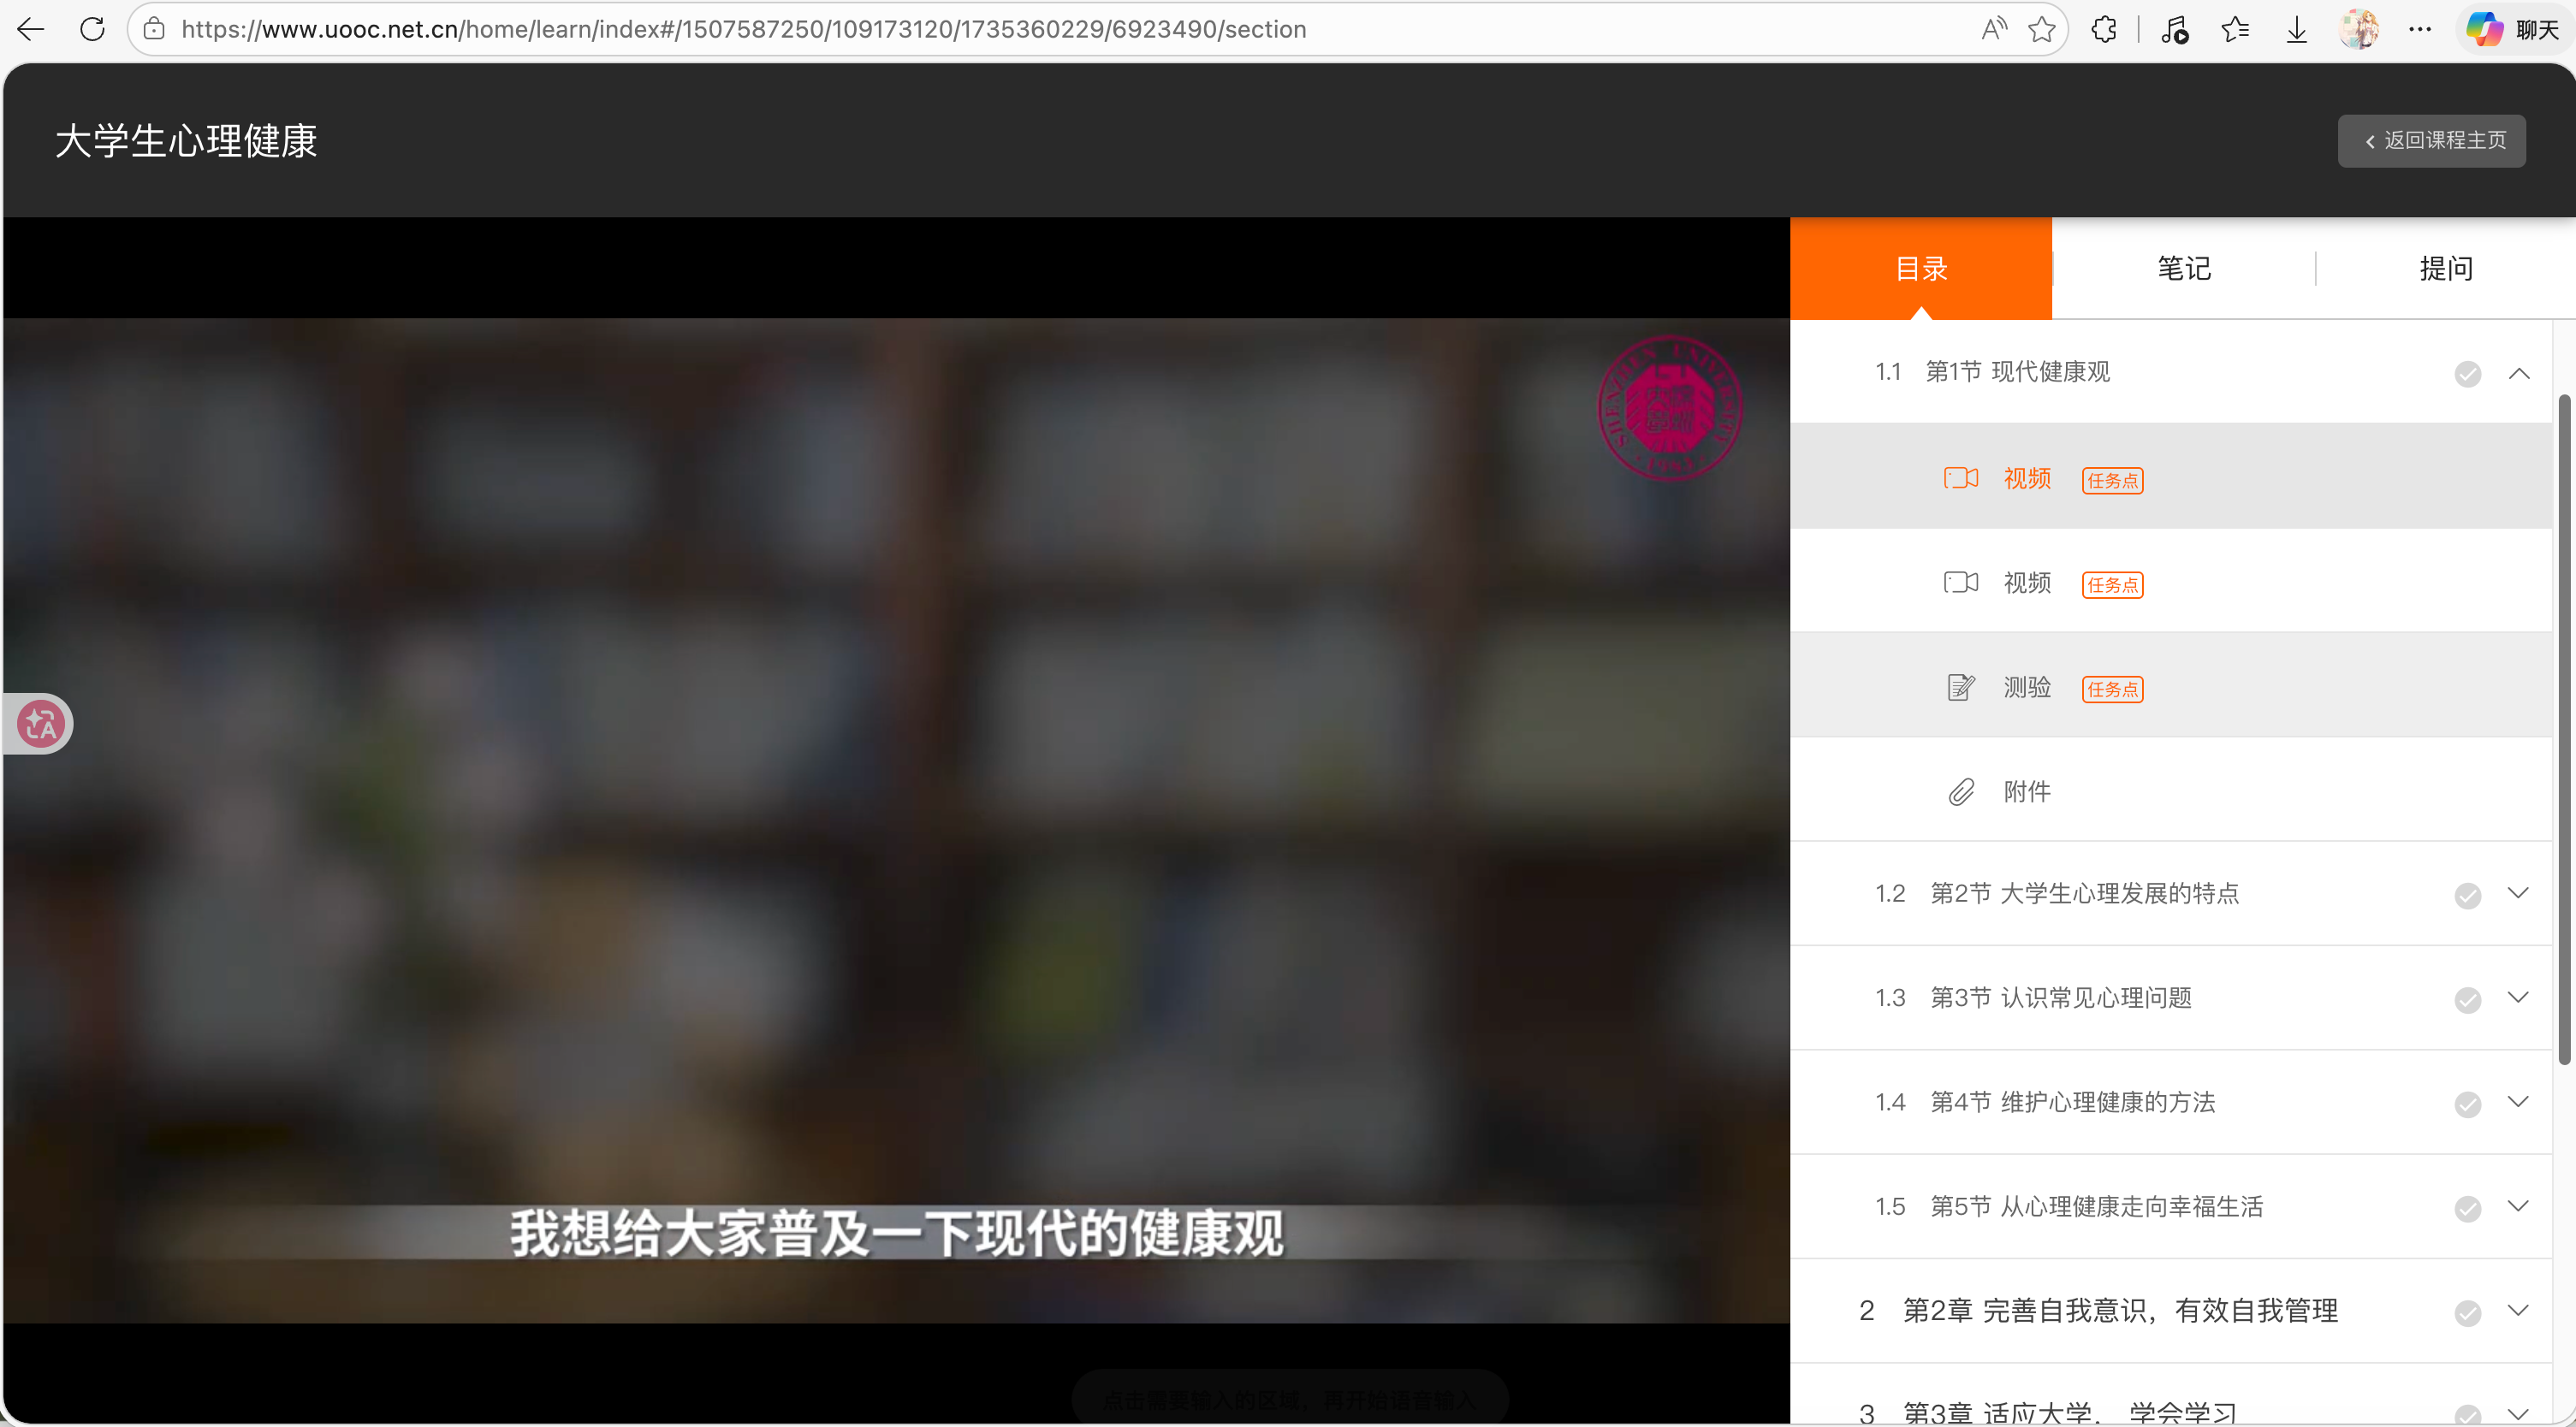Click the completion check mark for section 1.3
Image resolution: width=2576 pixels, height=1427 pixels.
click(2467, 1000)
